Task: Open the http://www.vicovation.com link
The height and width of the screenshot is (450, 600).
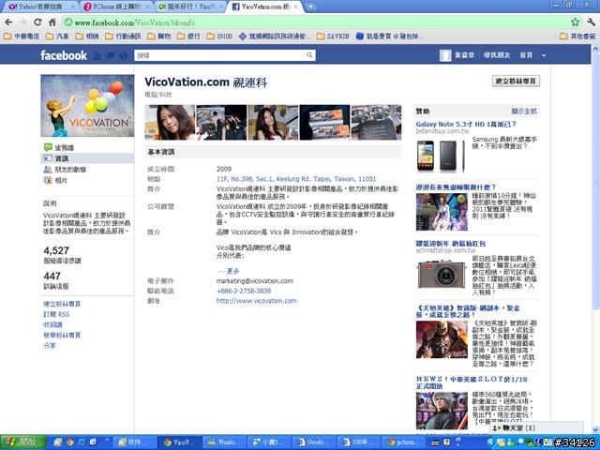Action: 256,301
